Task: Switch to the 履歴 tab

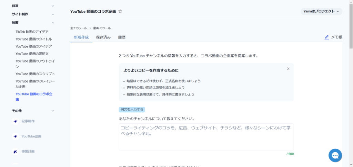Action: 122,37
